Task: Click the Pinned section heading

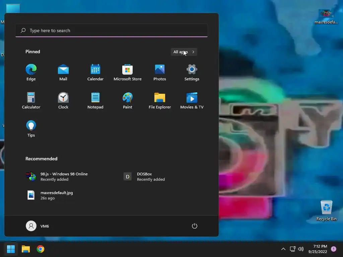Action: tap(33, 52)
